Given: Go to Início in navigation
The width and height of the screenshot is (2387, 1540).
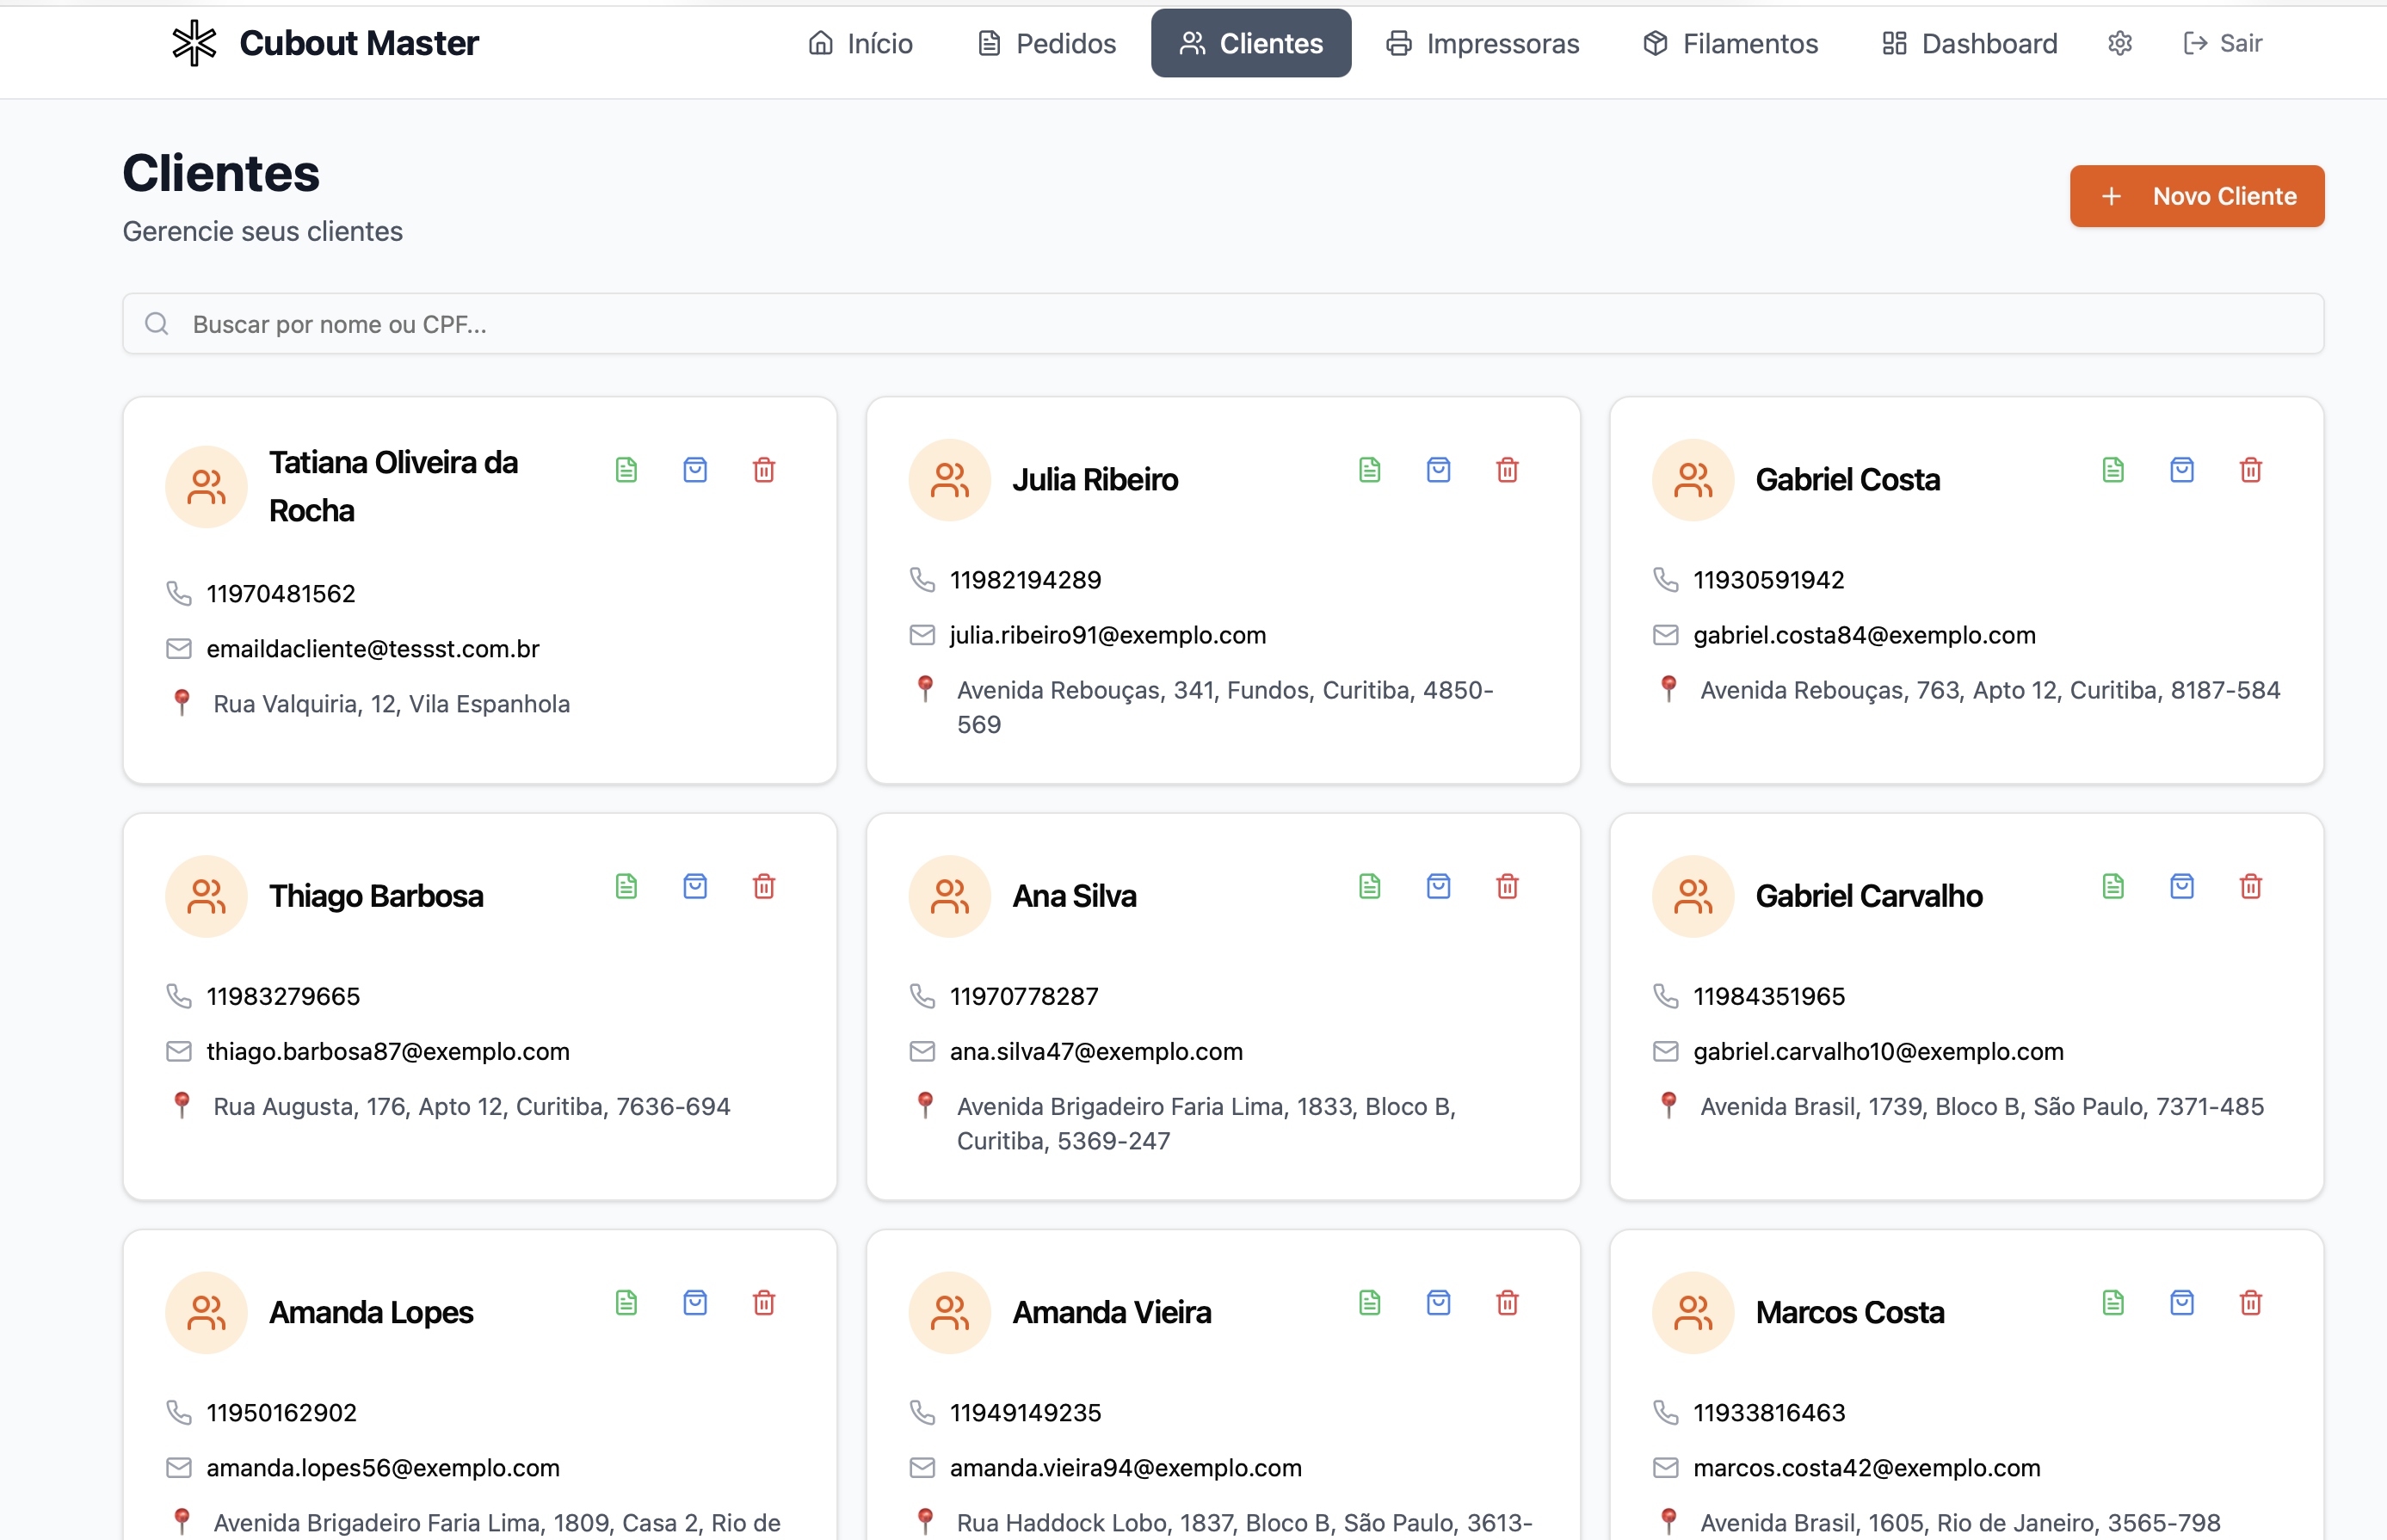Looking at the screenshot, I should [861, 43].
